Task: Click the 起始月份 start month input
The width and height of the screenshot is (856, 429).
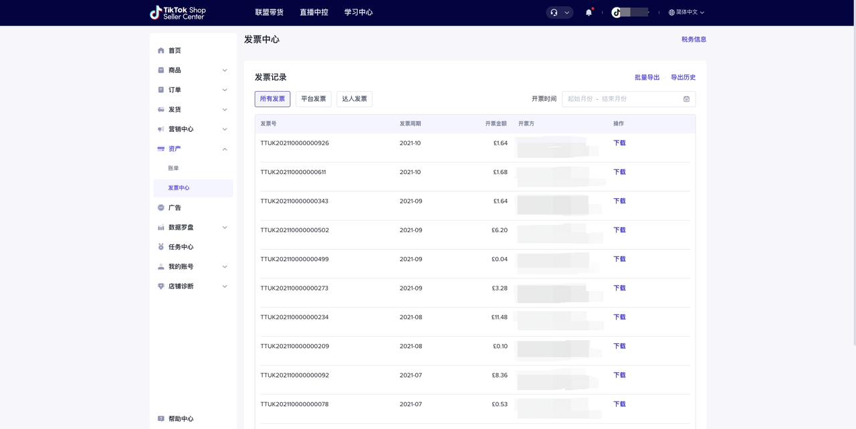Action: tap(580, 99)
